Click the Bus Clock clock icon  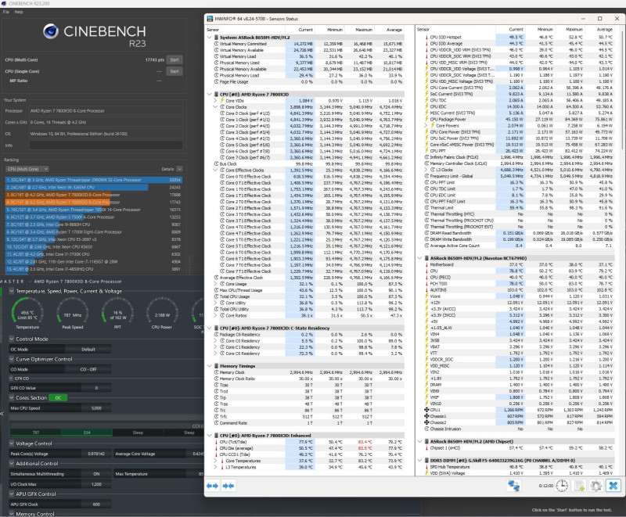[x=217, y=164]
